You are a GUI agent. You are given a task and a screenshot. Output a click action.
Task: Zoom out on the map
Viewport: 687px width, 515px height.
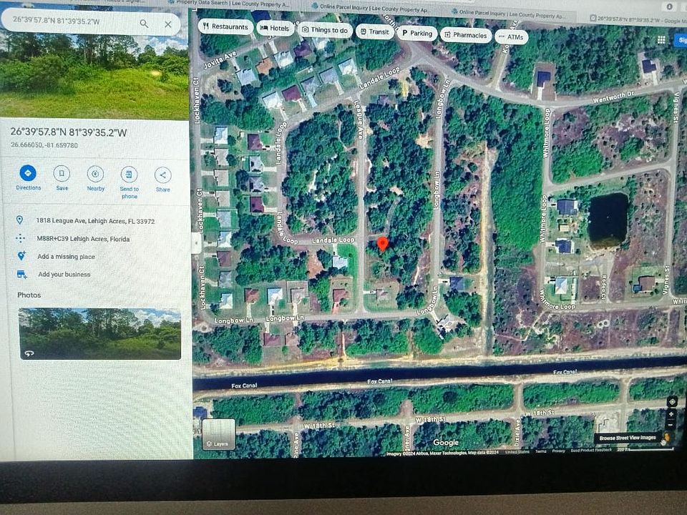tap(671, 424)
